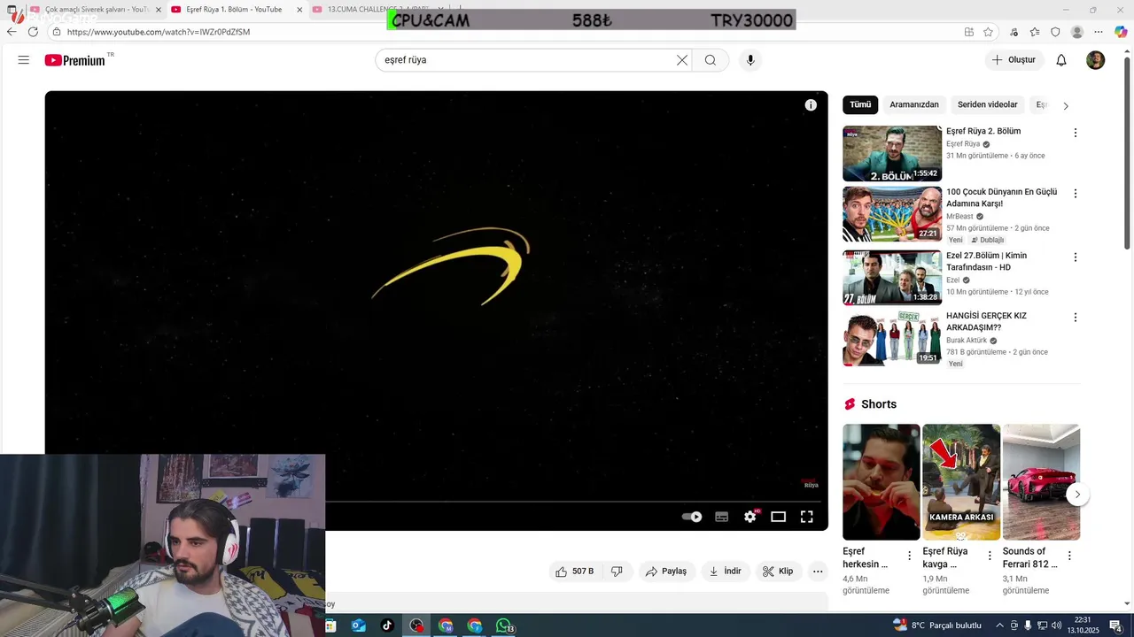Open options for HANGİSİ GERÇEK KIZ ARKADAŞIM video
1134x637 pixels.
click(1076, 318)
